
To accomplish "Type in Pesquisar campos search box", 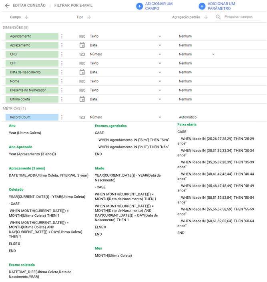I will (241, 17).
